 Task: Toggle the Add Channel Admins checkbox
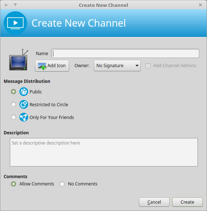coord(148,66)
